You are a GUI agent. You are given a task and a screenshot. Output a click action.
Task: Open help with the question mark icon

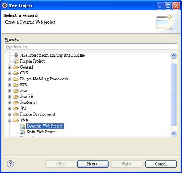[10, 163]
